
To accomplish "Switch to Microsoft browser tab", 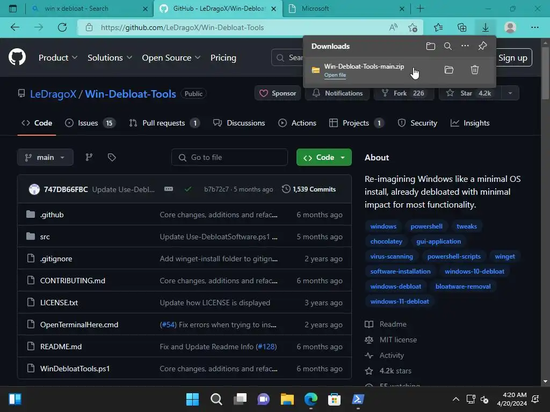I will click(345, 9).
